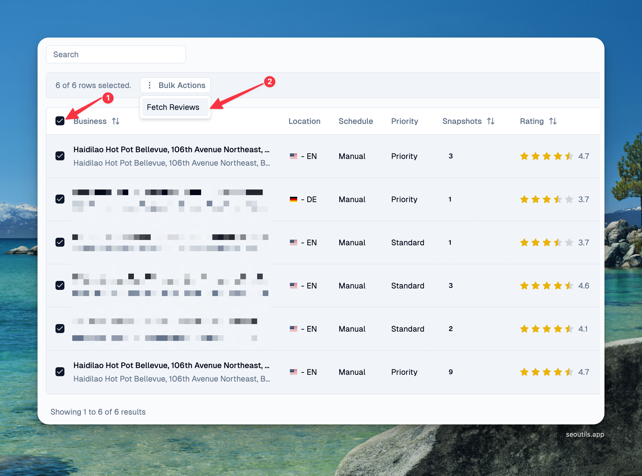Click the US flag in first Haidilao row
Screen dimensions: 642x476
pyautogui.click(x=293, y=156)
